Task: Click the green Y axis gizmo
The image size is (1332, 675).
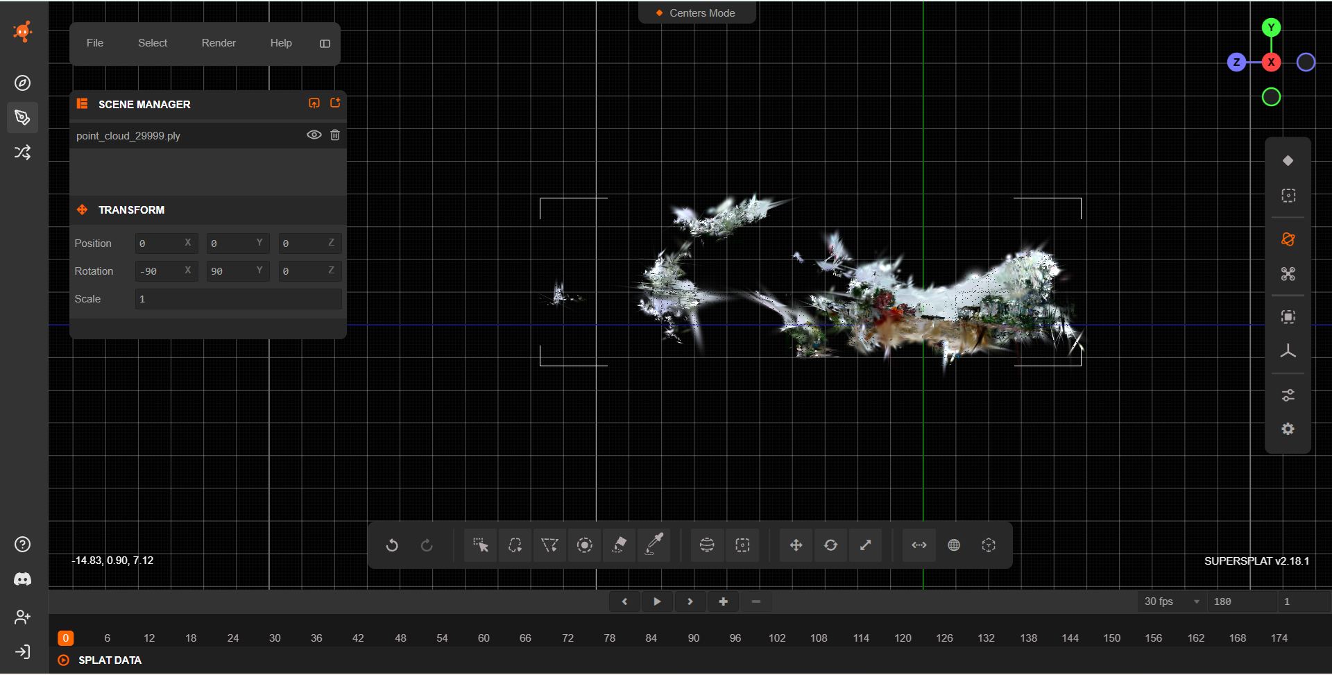Action: 1271,28
